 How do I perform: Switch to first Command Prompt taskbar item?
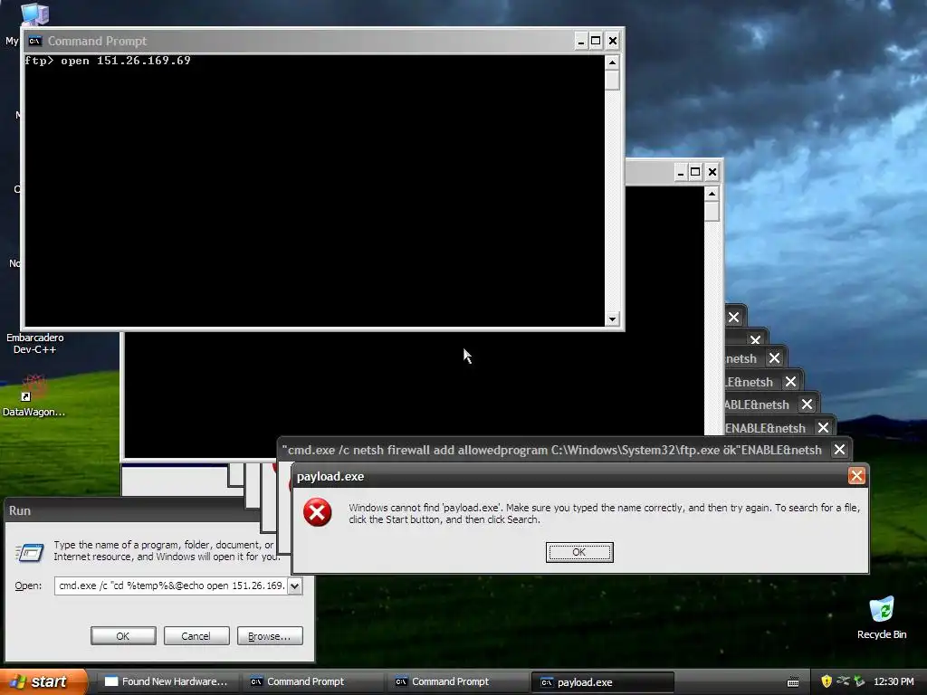313,681
